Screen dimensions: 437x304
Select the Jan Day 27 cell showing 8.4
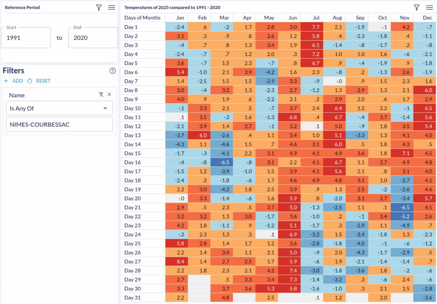pyautogui.click(x=177, y=261)
